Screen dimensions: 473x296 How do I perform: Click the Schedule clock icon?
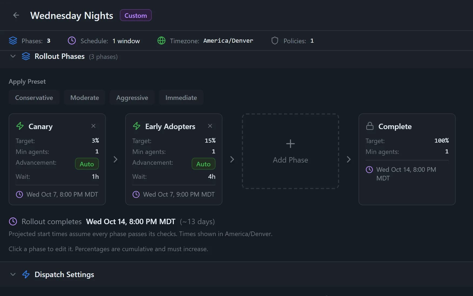[x=72, y=41]
